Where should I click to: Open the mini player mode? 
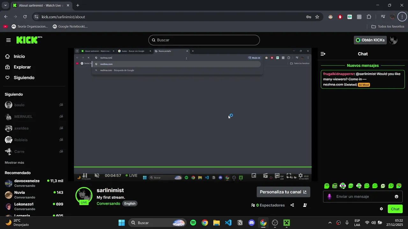(254, 175)
